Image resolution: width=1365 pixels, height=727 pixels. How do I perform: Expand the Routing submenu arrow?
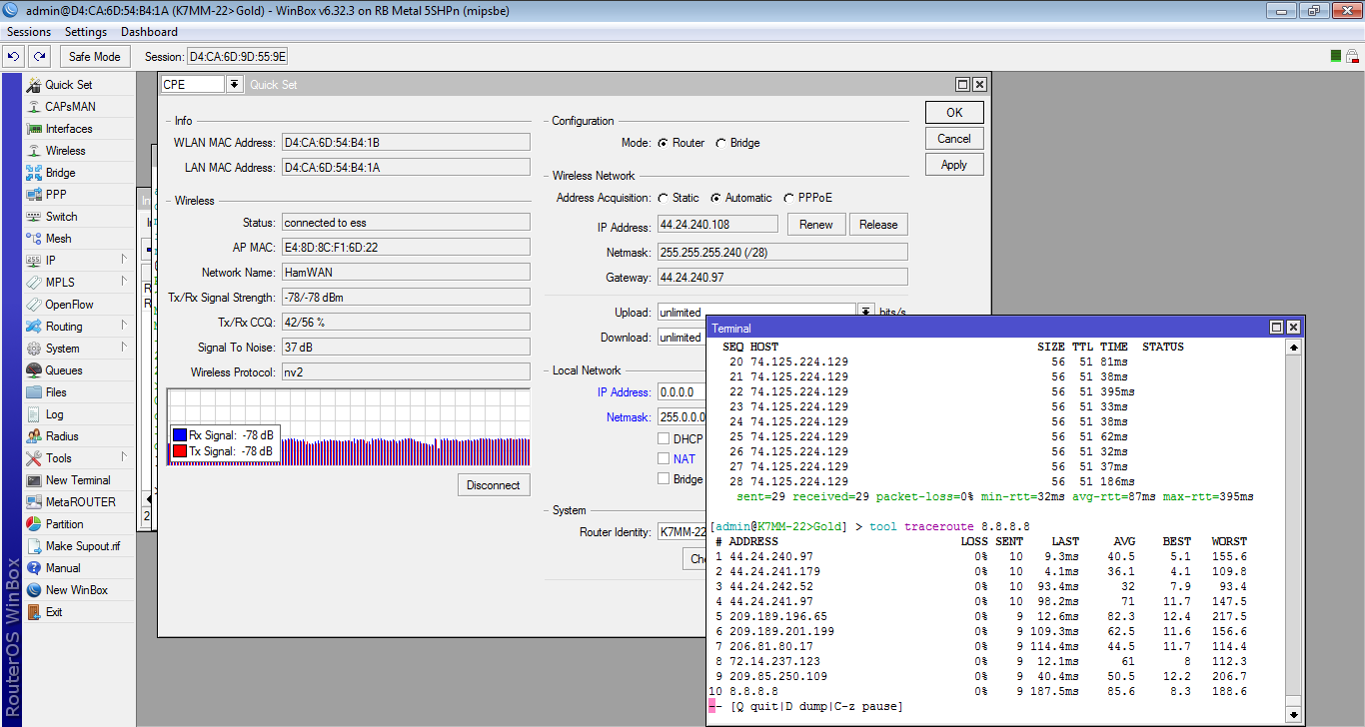(x=124, y=326)
